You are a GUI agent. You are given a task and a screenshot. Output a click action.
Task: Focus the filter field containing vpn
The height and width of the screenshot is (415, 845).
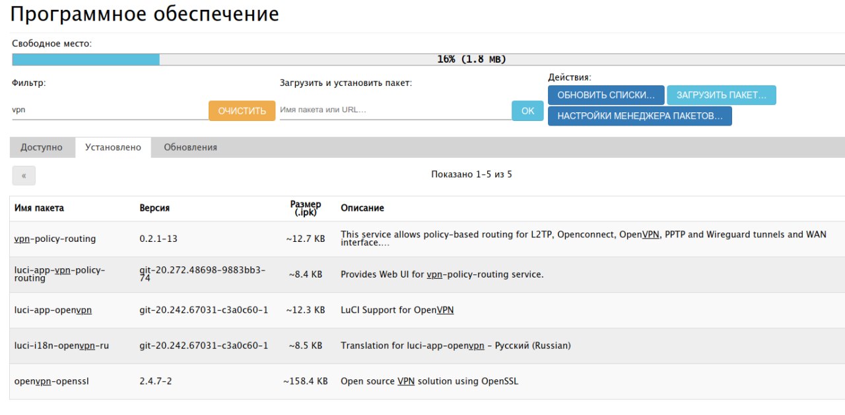(x=110, y=110)
